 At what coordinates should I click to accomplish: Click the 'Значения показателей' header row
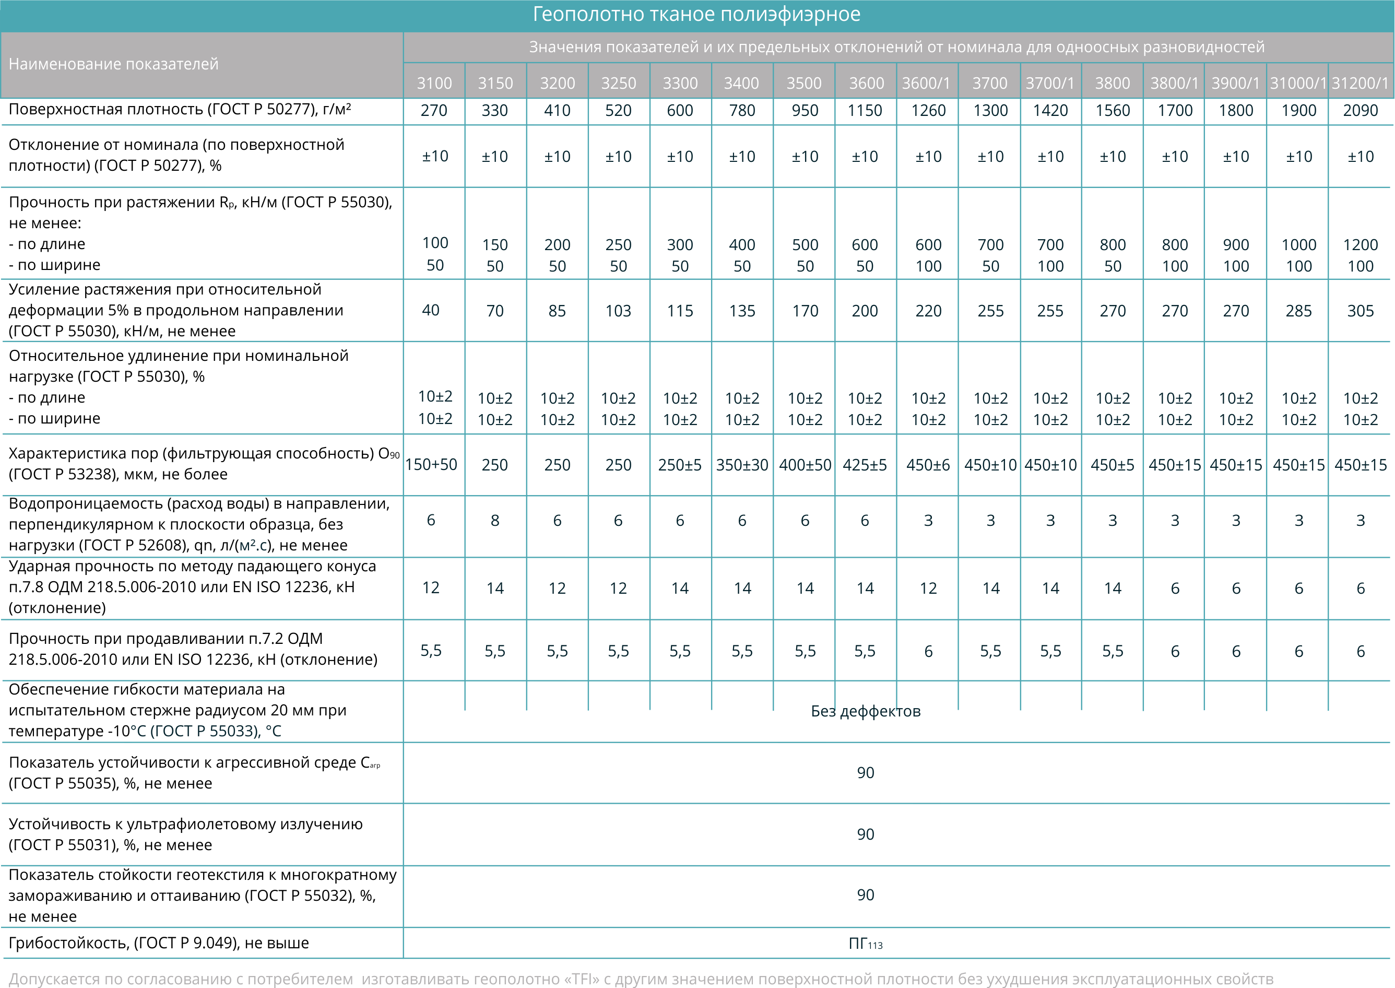(x=896, y=47)
